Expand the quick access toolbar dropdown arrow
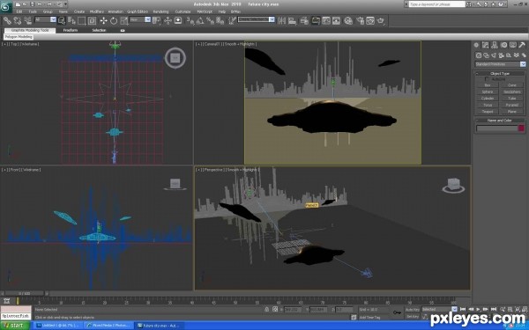Viewport: 529px width, 330px height. coord(65,4)
